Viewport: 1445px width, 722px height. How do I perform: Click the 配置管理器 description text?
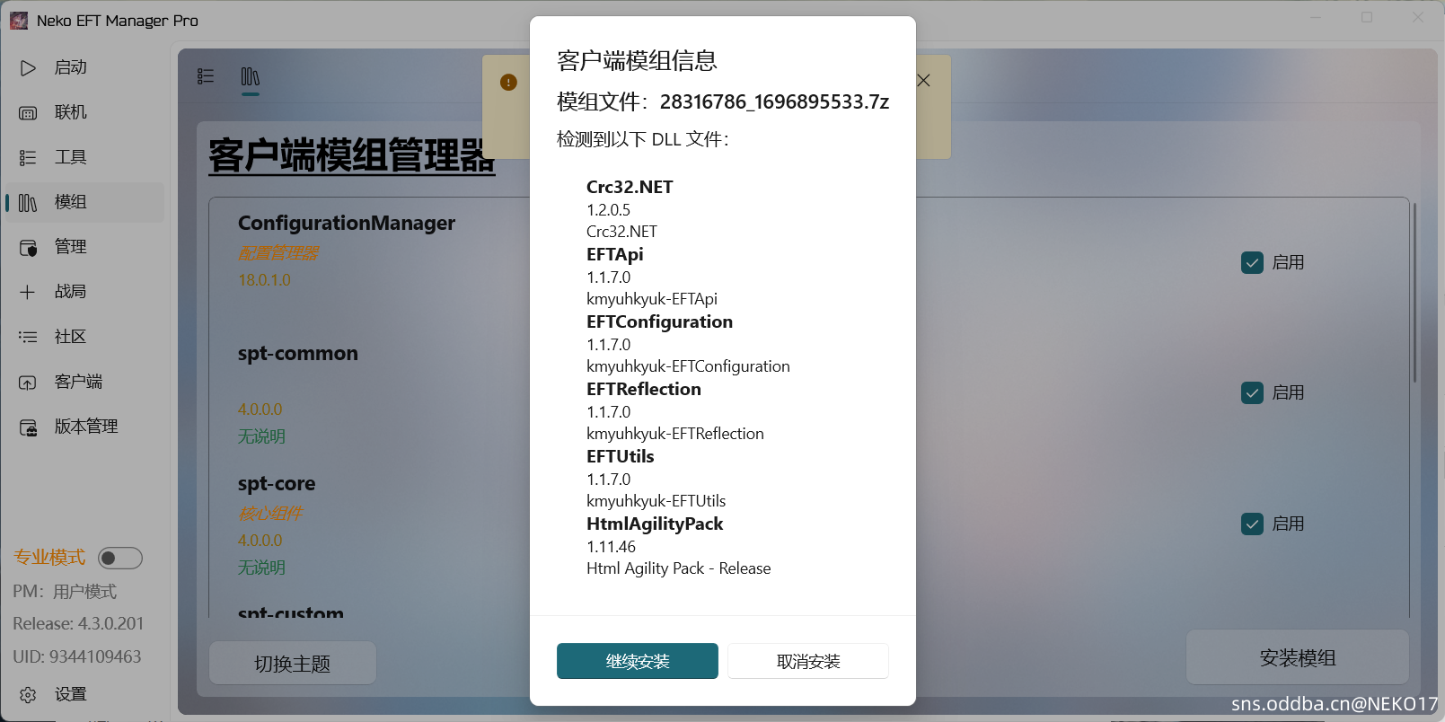tap(278, 253)
